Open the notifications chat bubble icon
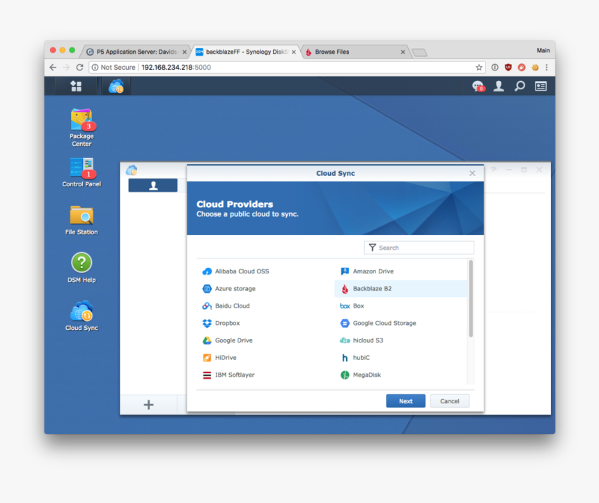This screenshot has height=503, width=599. pyautogui.click(x=478, y=87)
